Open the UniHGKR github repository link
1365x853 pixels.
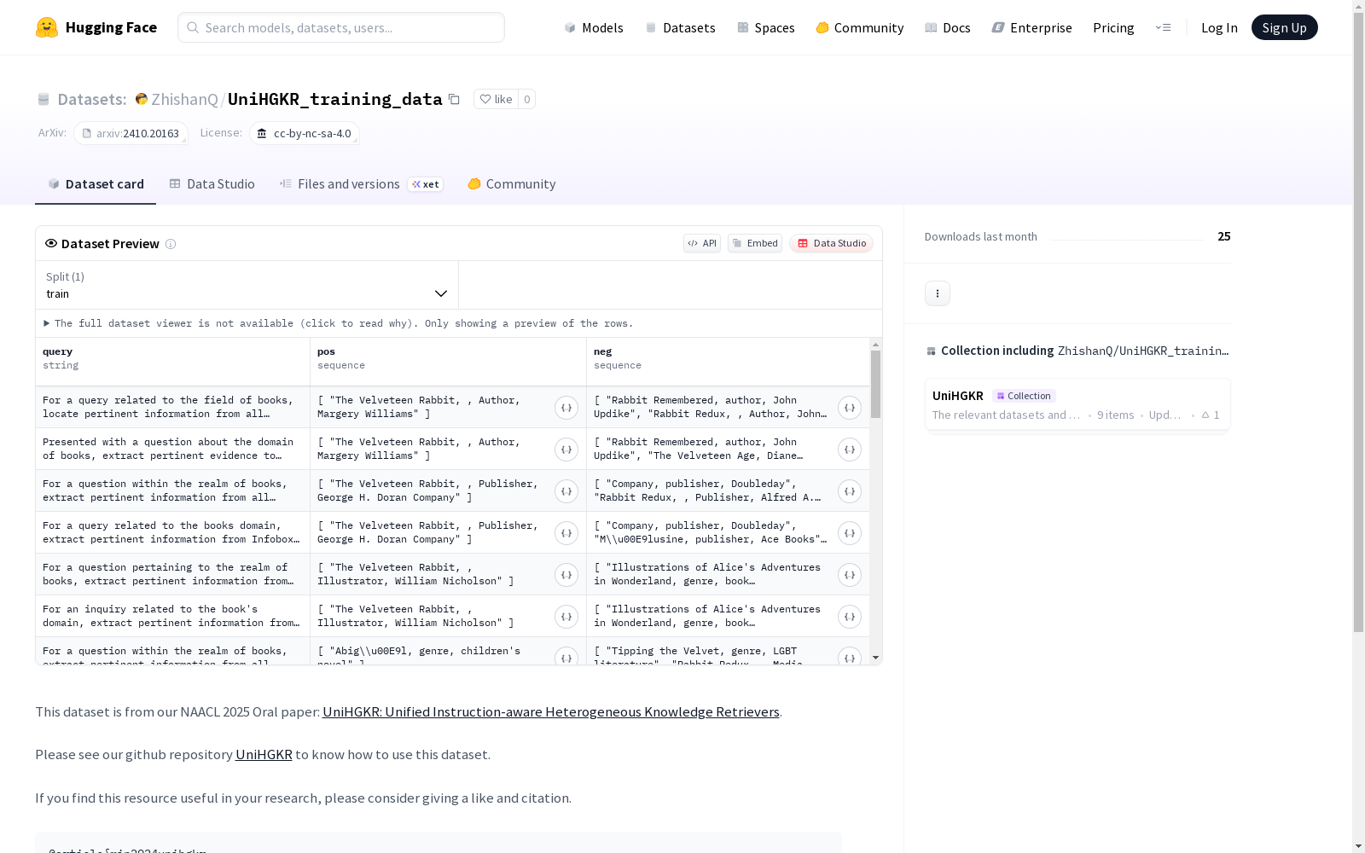264,754
